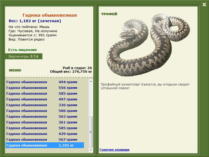Screen dimensions: 209x157
Task: Click the Вид: Ловится редко line
Action: pos(26,39)
